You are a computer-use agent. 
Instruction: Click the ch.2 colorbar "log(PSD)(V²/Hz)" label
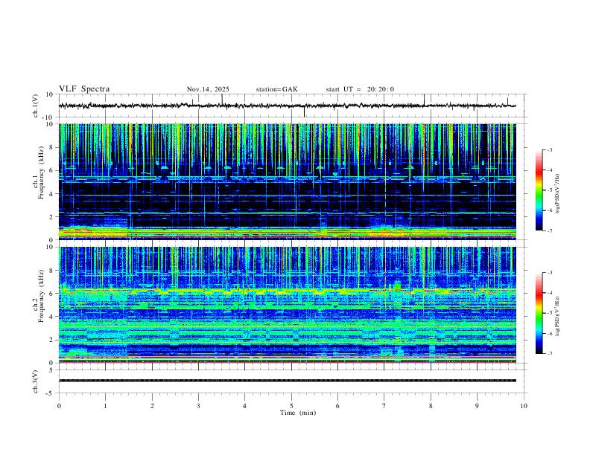(558, 316)
